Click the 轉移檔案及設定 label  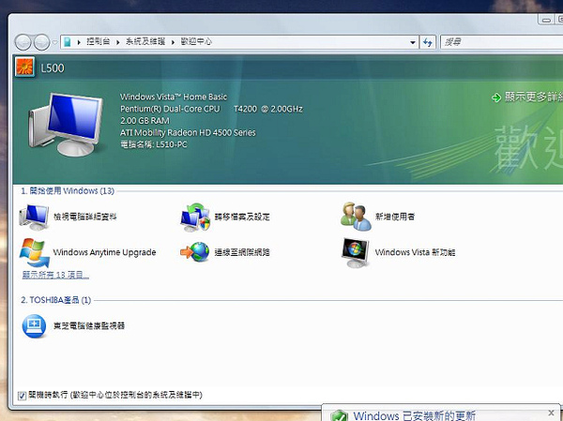tap(242, 217)
